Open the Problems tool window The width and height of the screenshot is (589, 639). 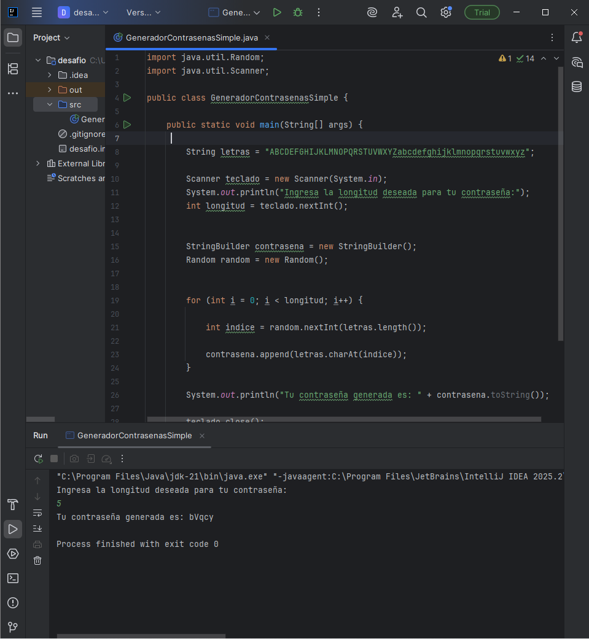coord(13,603)
